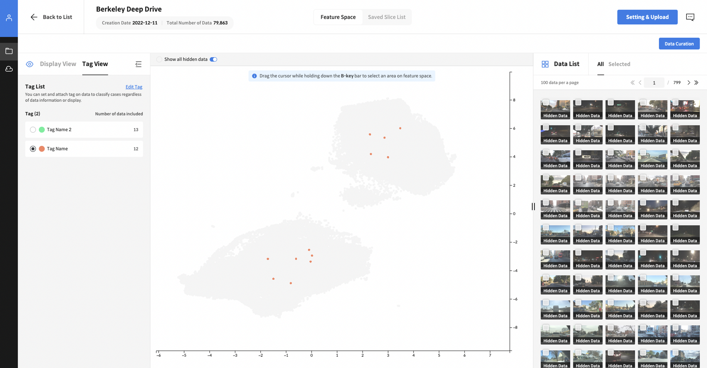Click the Data List grid icon
This screenshot has height=368, width=707.
click(x=545, y=64)
